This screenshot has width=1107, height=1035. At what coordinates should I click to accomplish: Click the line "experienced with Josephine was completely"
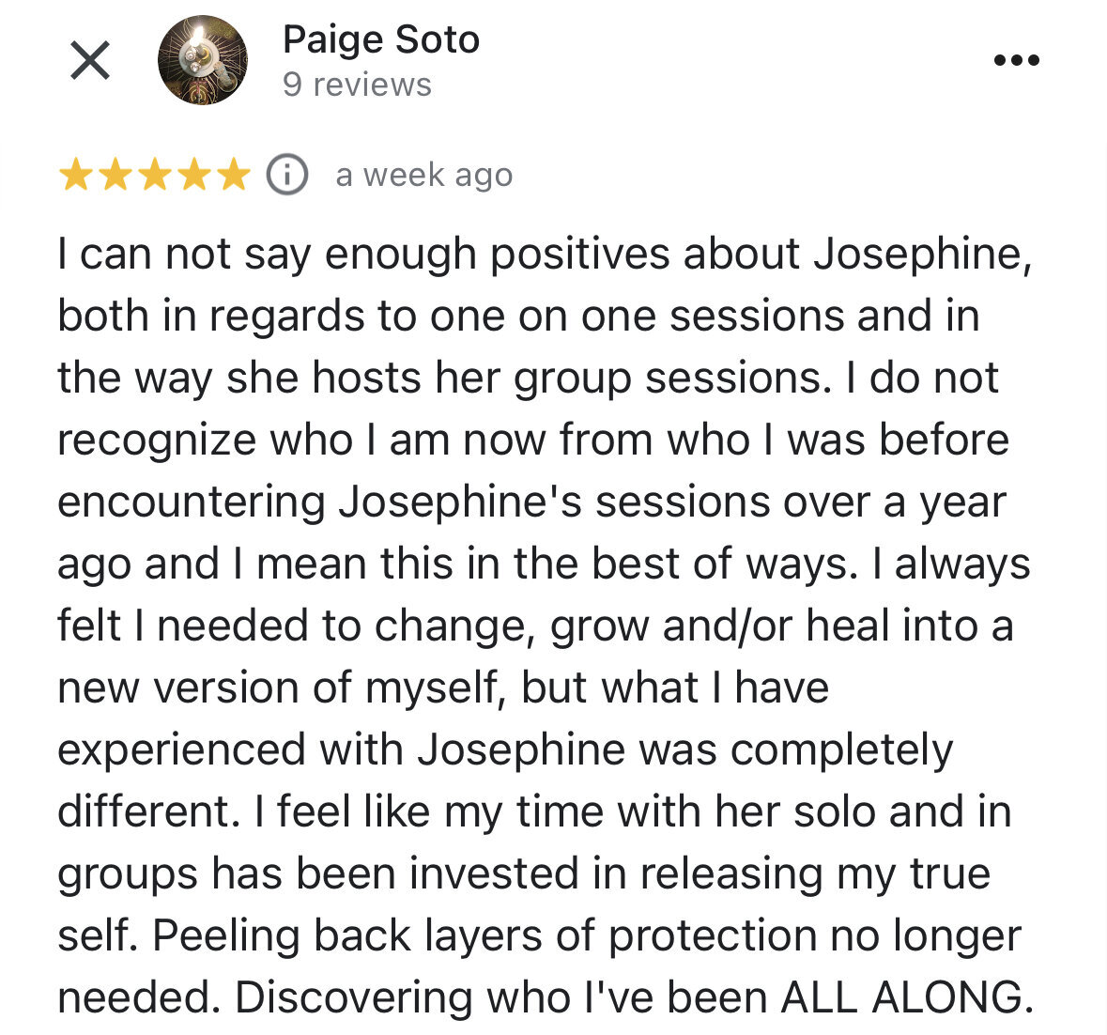coord(505,749)
